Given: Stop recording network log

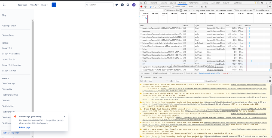Looking at the screenshot, I should pyautogui.click(x=141, y=7).
